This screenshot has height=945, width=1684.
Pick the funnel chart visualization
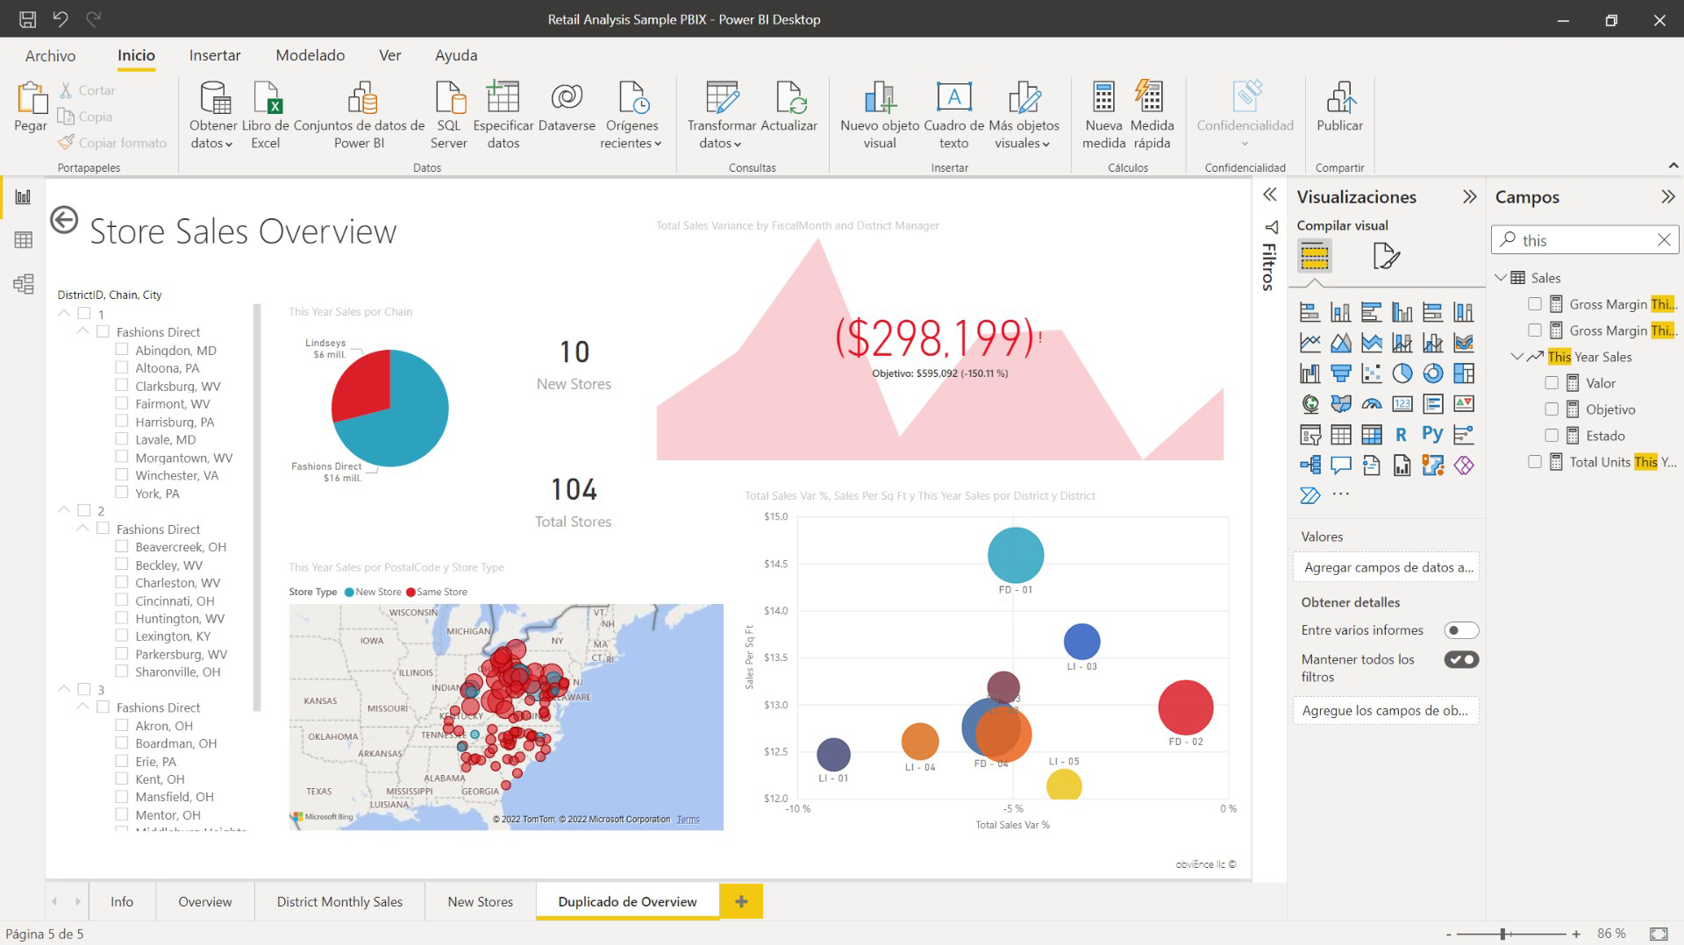point(1340,373)
